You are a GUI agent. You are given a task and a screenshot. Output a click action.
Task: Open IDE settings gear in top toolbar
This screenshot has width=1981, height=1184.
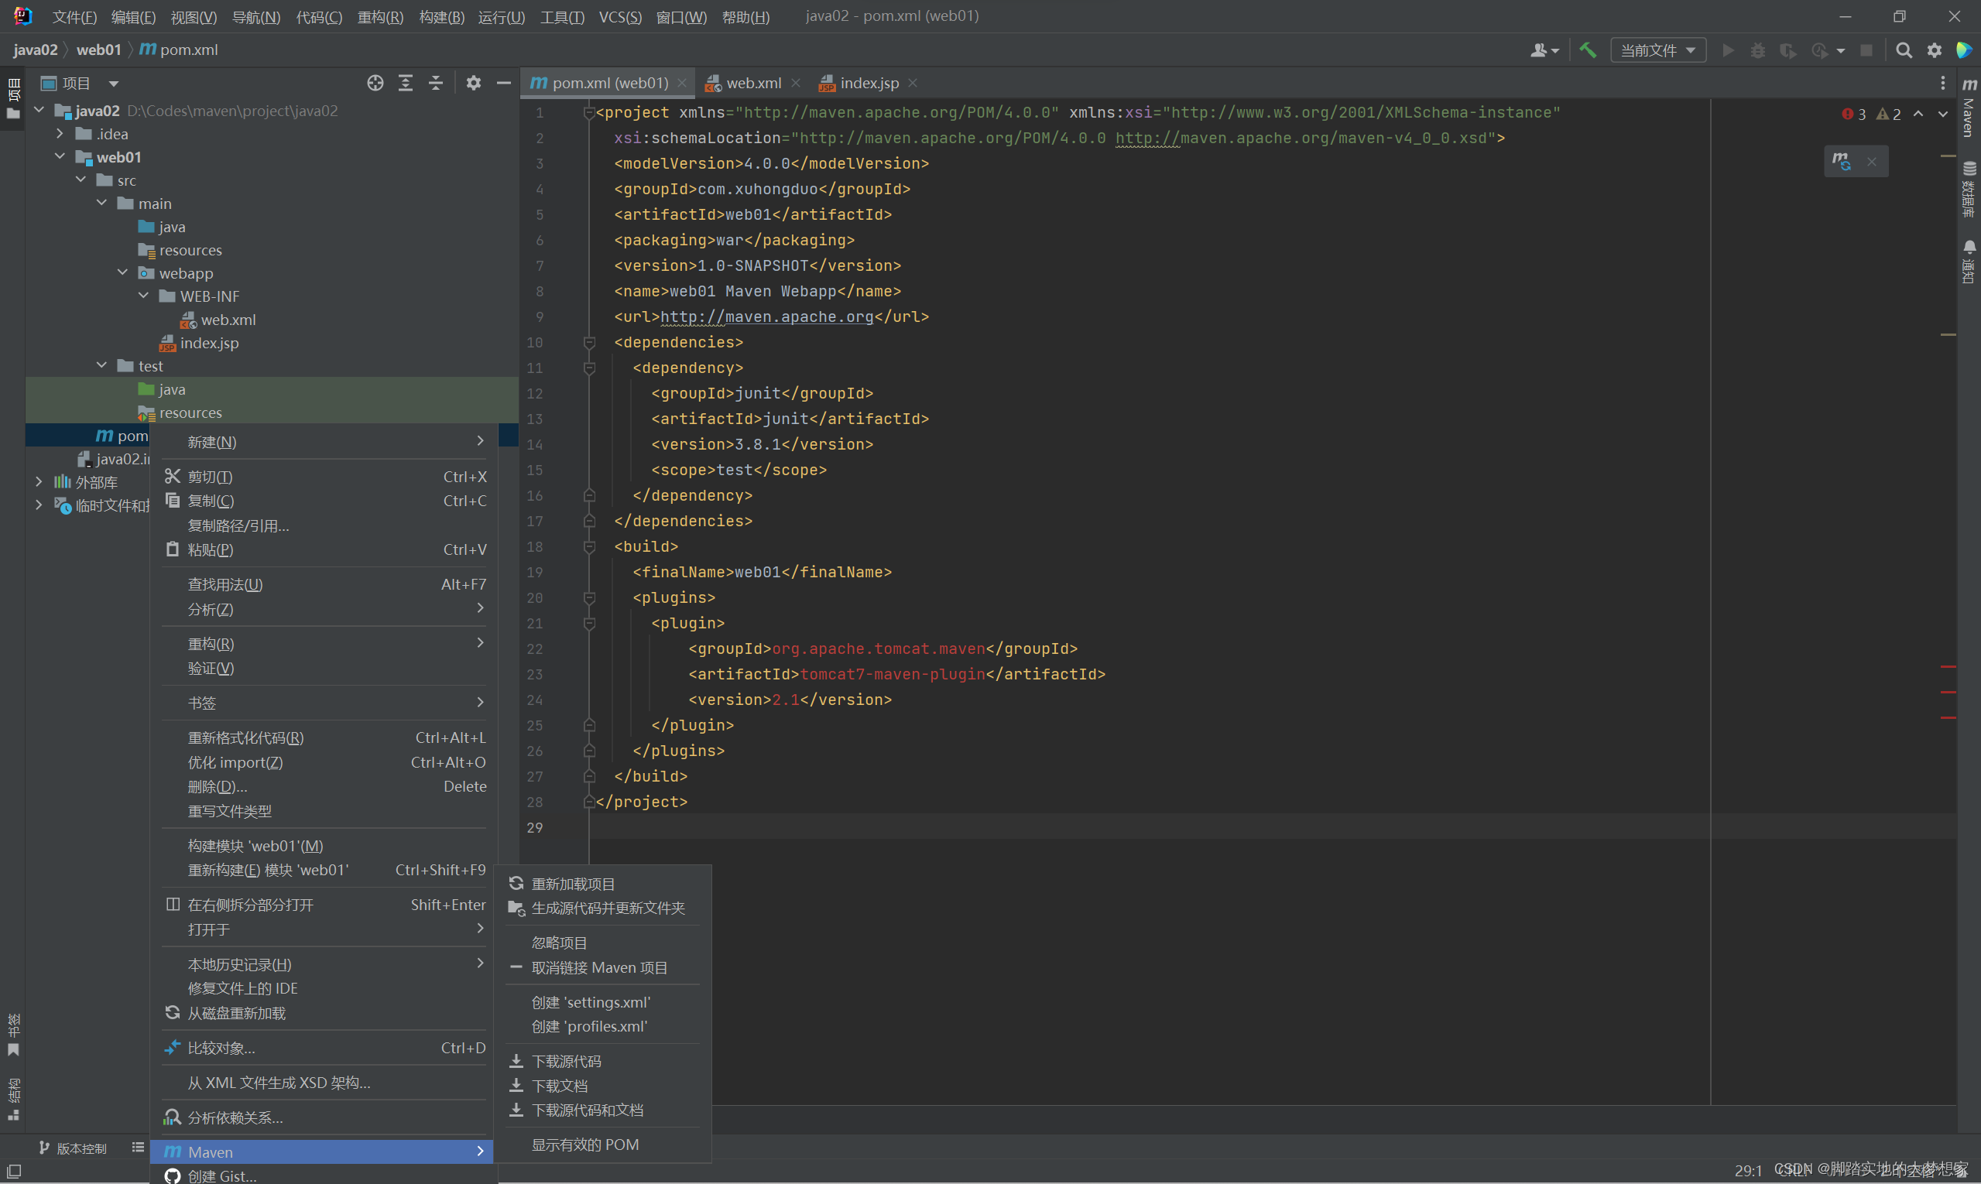[x=1935, y=50]
